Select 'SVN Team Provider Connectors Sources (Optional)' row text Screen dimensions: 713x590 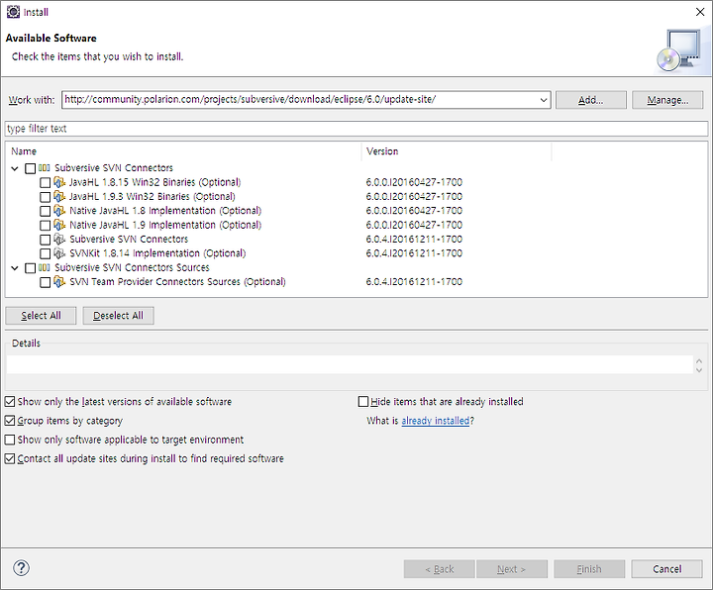(x=177, y=282)
